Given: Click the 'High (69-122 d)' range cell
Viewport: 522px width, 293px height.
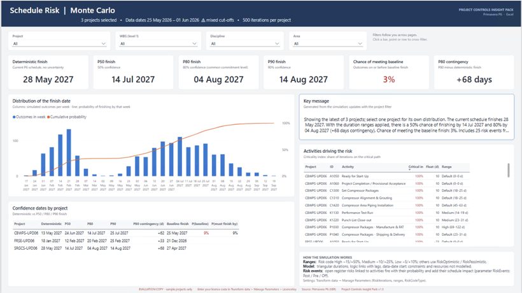Looking at the screenshot, I should [x=453, y=227].
